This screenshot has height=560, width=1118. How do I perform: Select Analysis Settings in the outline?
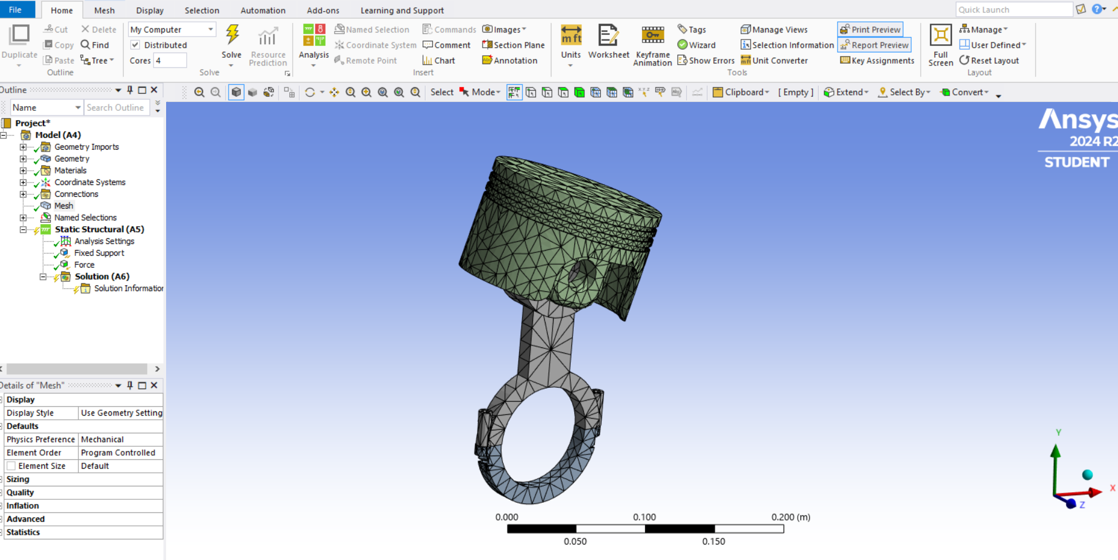pos(104,242)
